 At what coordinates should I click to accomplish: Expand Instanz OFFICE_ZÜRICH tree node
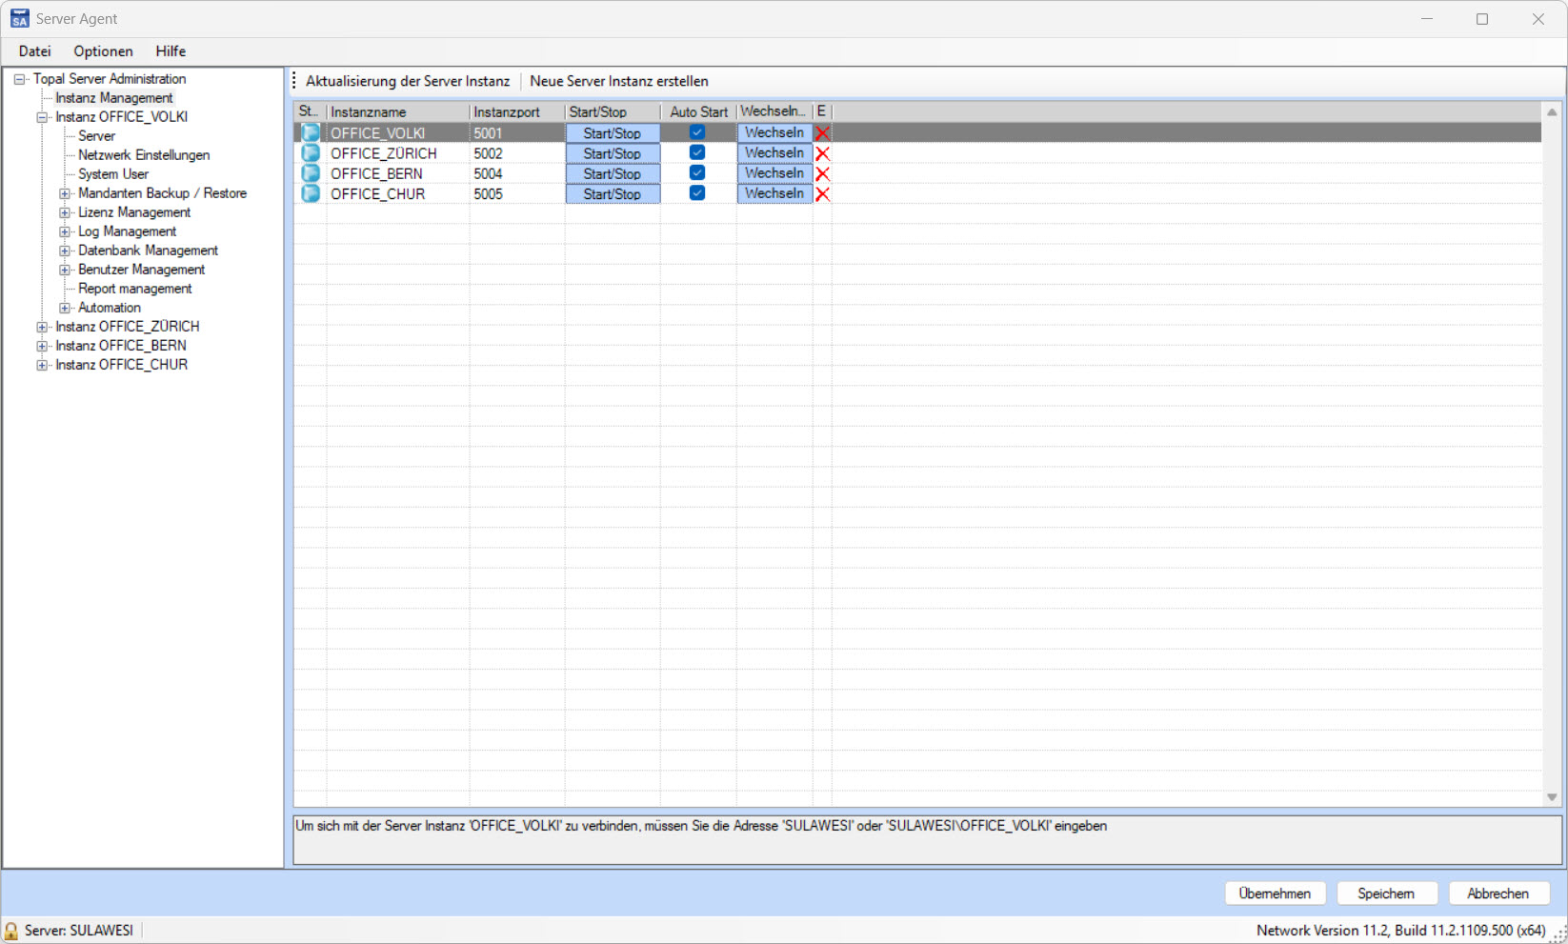click(42, 327)
